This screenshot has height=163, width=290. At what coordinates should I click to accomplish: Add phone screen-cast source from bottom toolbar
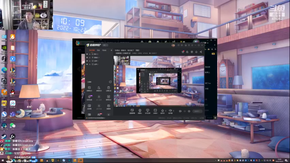point(148,111)
